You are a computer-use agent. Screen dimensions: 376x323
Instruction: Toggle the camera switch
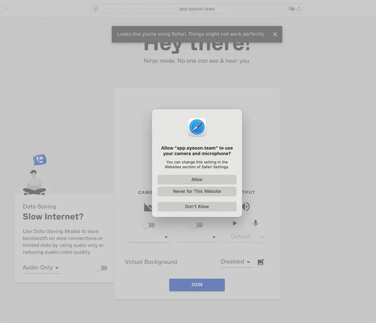click(149, 225)
